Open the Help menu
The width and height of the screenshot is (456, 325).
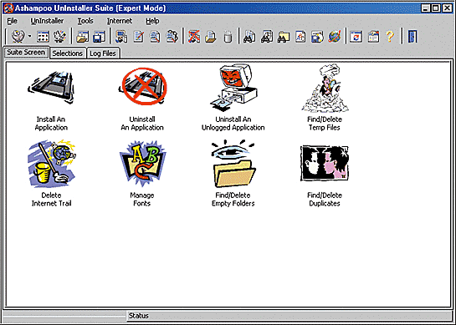[152, 21]
